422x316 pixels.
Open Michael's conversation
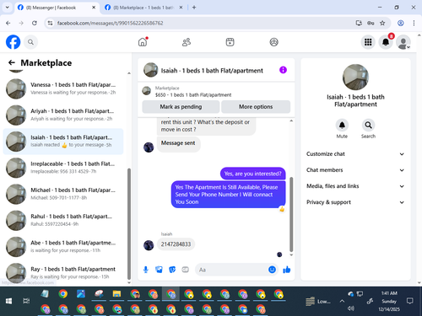point(63,194)
